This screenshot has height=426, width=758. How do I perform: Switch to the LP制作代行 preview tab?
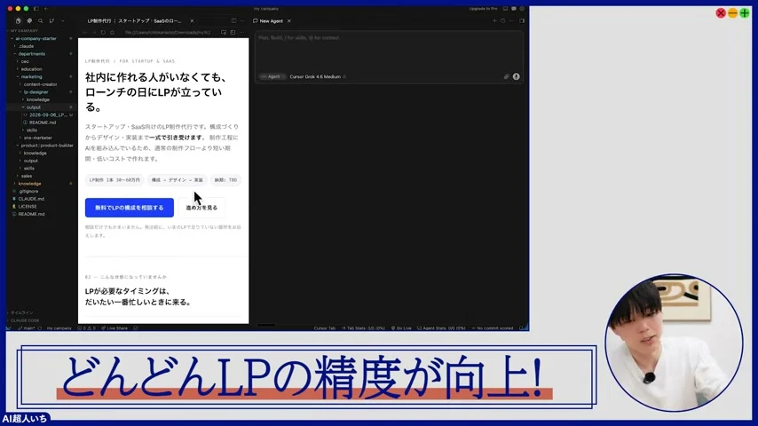(134, 20)
